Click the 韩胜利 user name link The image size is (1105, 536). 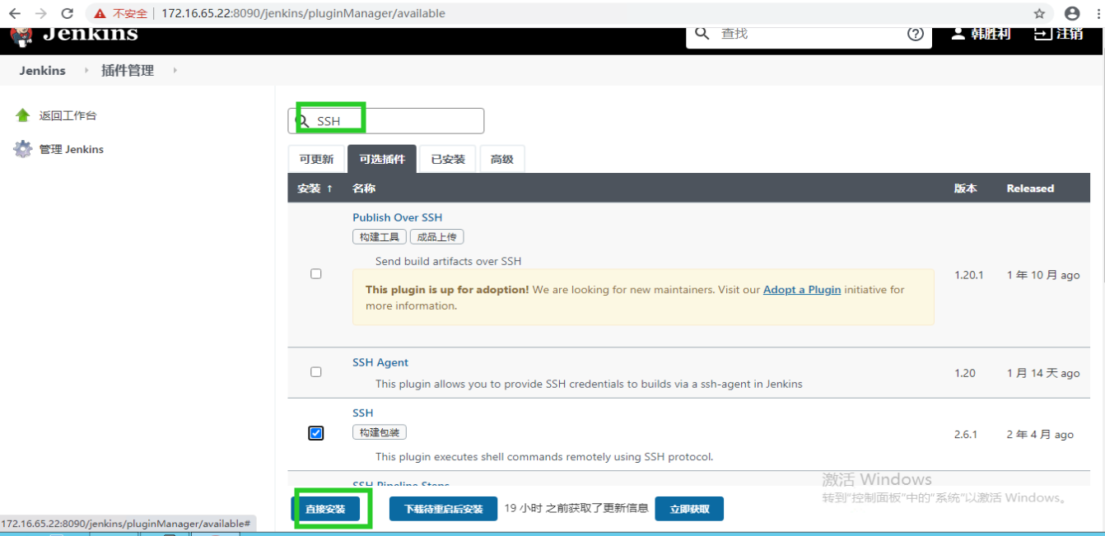(991, 34)
